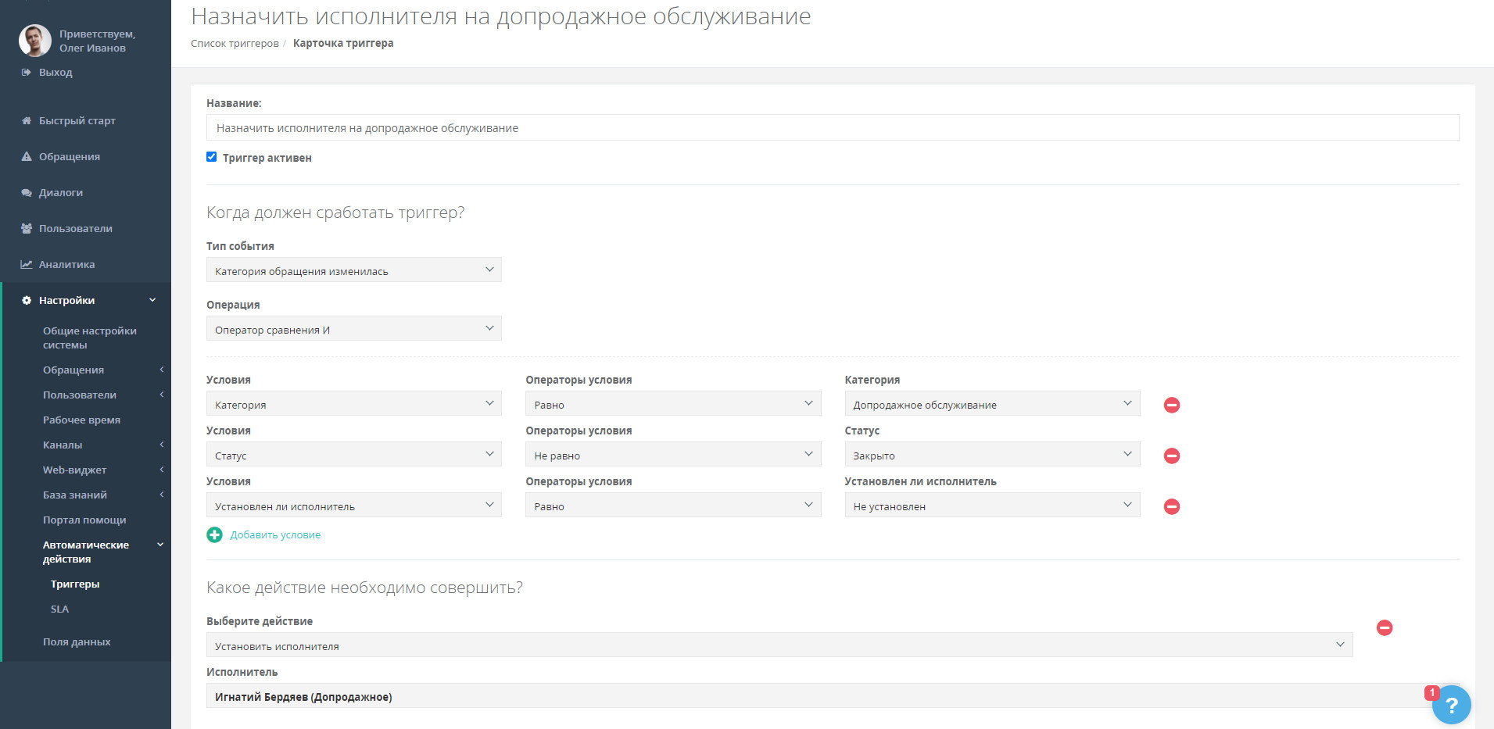1494x729 pixels.
Task: Open the Исполнитель field with Игнатий Бердяев
Action: coord(833,696)
